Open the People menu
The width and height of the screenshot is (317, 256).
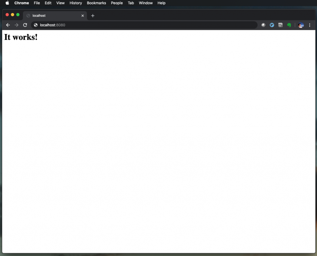coord(117,3)
